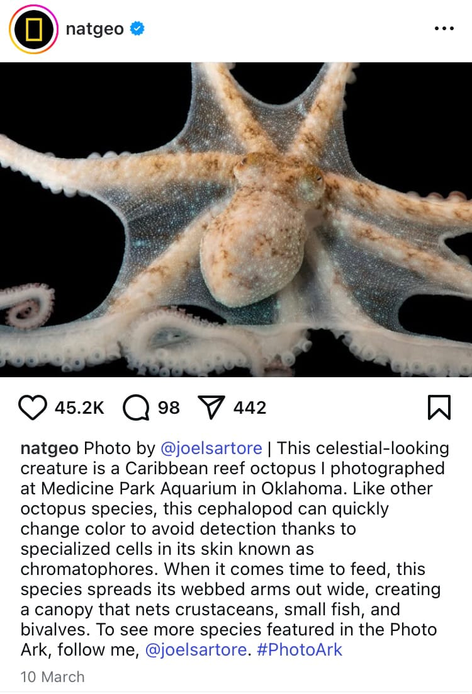Open comments via the speech bubble icon
Viewport: 472px width, 694px height.
[x=136, y=407]
